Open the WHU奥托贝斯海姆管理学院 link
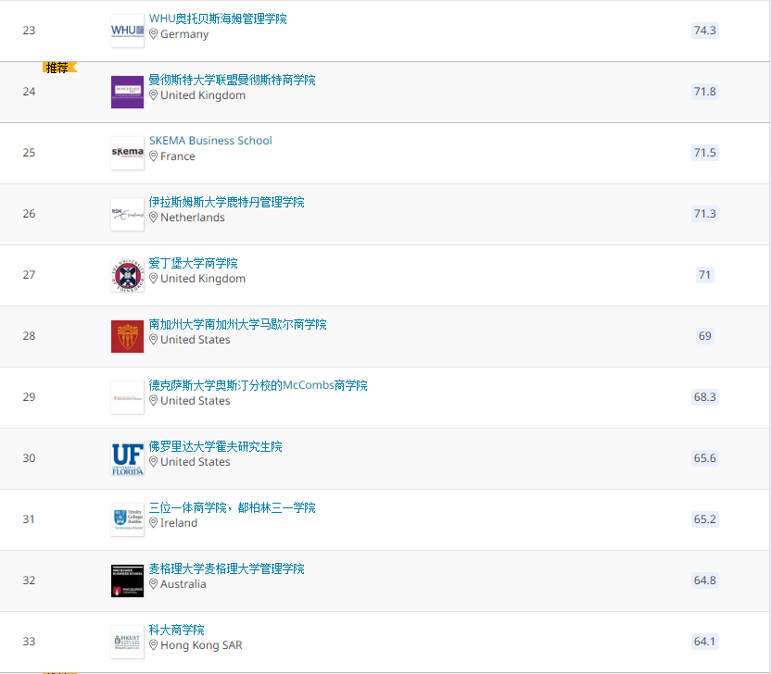Viewport: 771px width, 674px height. click(218, 19)
